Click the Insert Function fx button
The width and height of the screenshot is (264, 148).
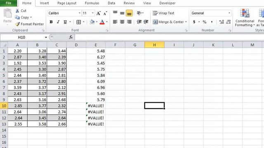point(71,37)
